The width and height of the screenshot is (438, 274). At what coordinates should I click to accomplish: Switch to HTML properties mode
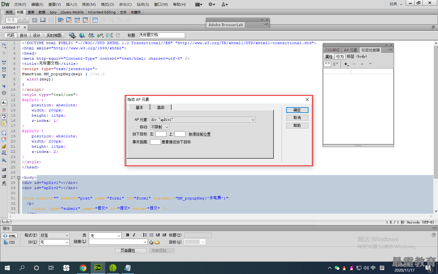(9, 236)
